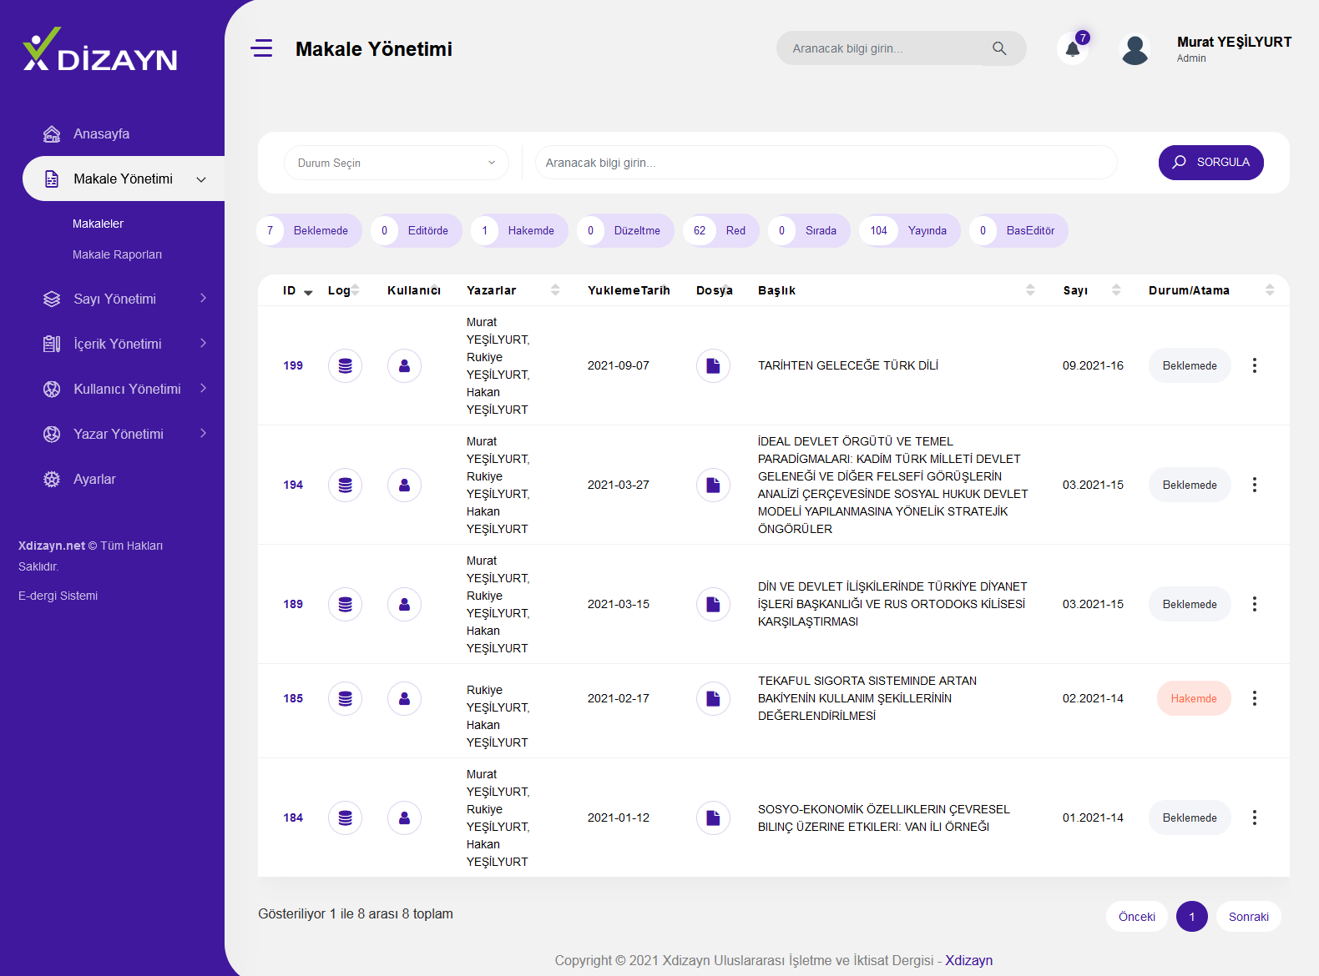Open three-dot menu for article 199

1254,365
